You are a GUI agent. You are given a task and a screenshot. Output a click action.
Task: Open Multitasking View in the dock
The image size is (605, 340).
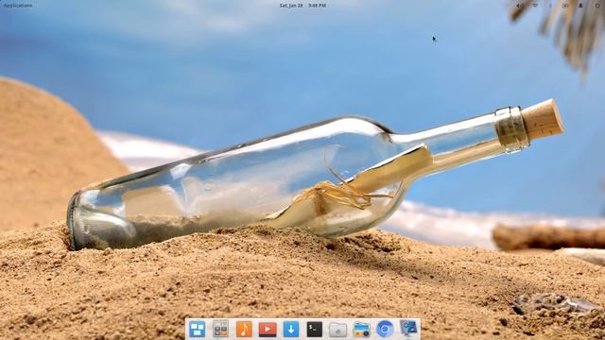click(198, 330)
